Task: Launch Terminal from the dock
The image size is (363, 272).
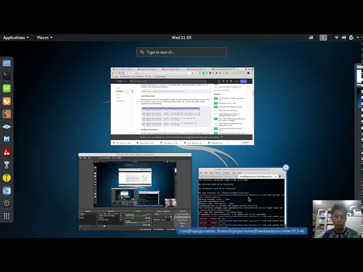Action: tap(6, 75)
